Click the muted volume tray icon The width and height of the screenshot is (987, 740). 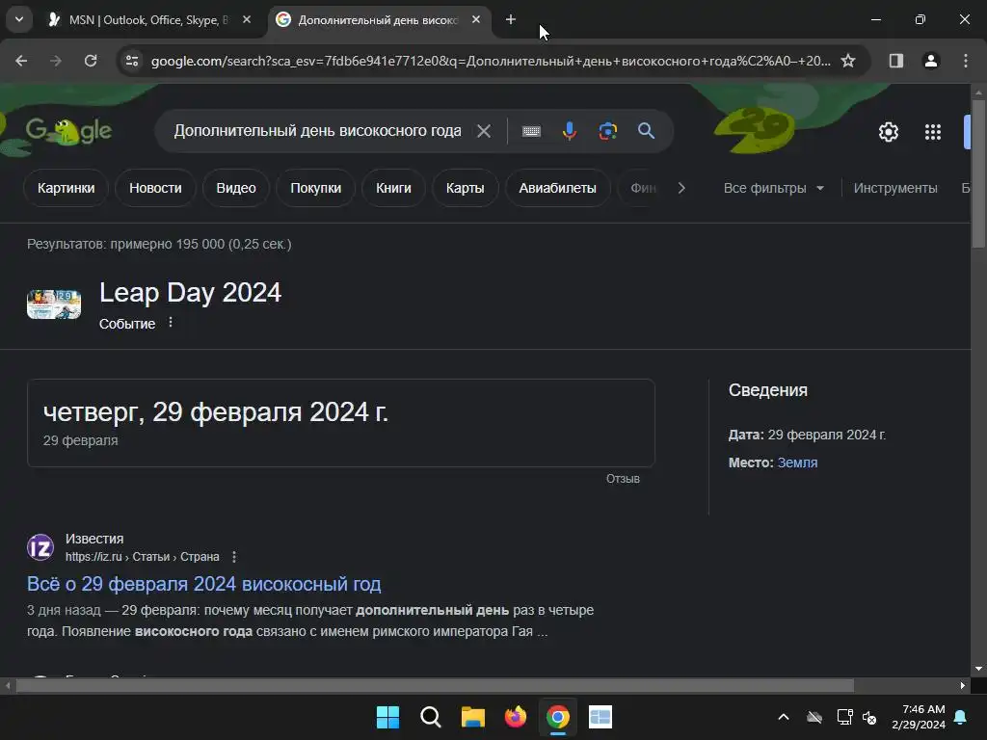[870, 717]
